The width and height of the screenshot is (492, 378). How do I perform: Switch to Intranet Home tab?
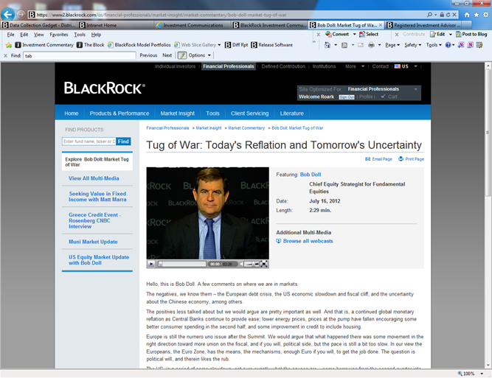116,25
